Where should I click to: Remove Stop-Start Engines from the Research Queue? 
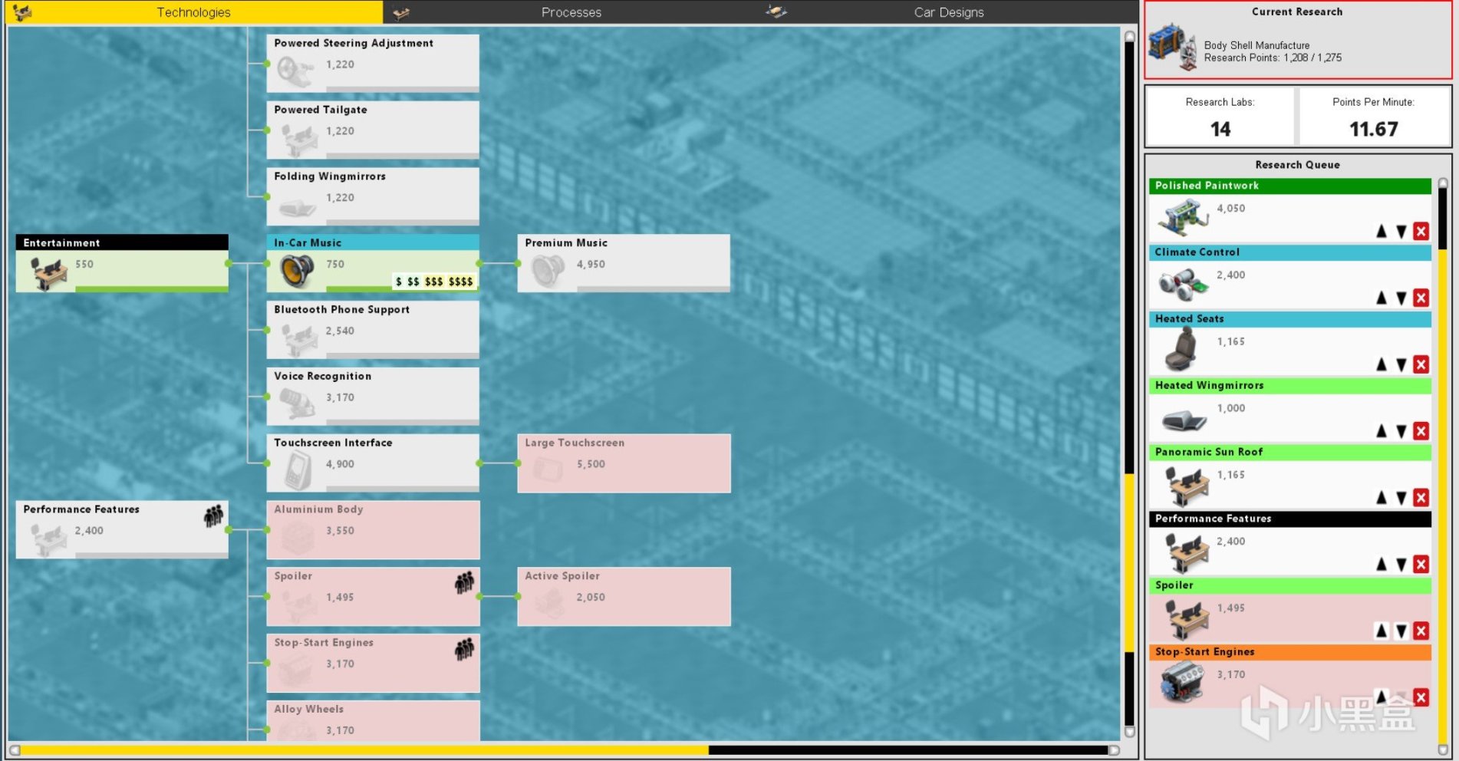pos(1421,697)
